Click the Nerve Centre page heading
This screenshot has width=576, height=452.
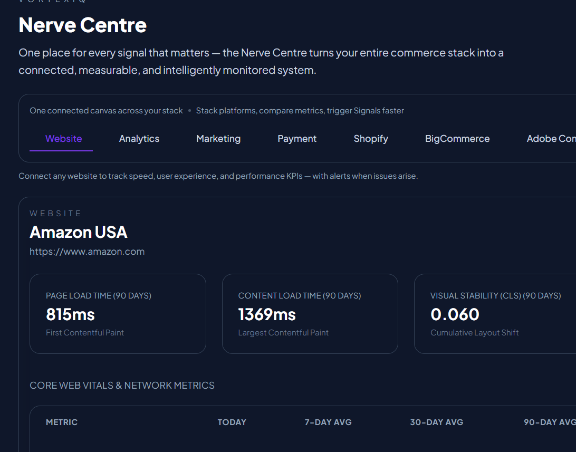pos(83,25)
